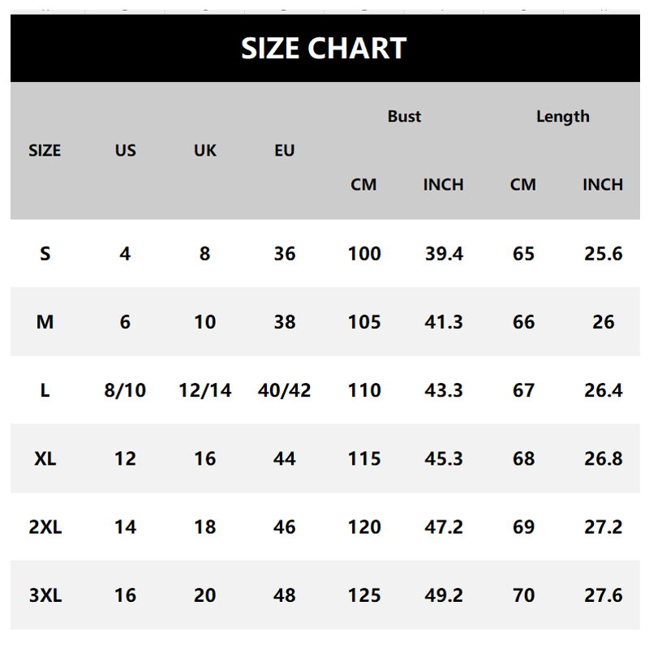Viewport: 649px width, 649px height.
Task: Click the 39.4 bust inch value
Action: pos(444,253)
